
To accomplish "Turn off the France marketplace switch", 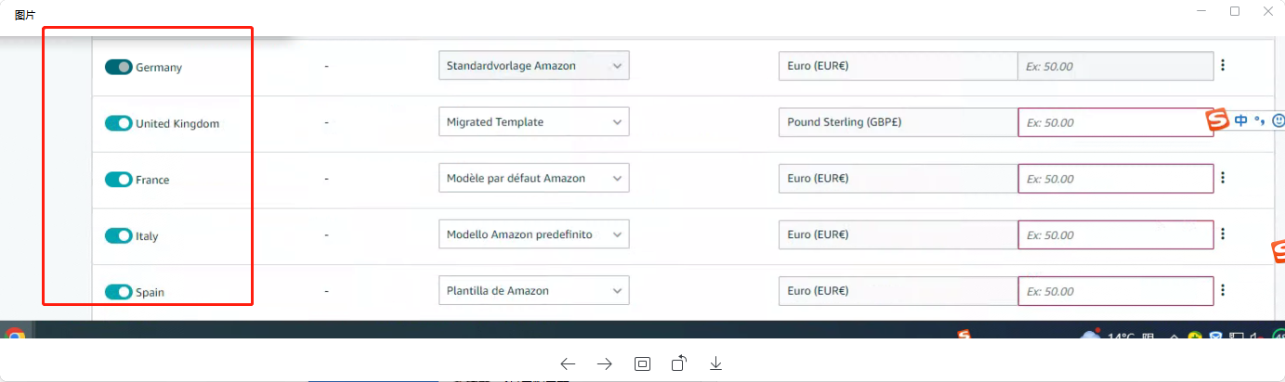I will [x=118, y=180].
